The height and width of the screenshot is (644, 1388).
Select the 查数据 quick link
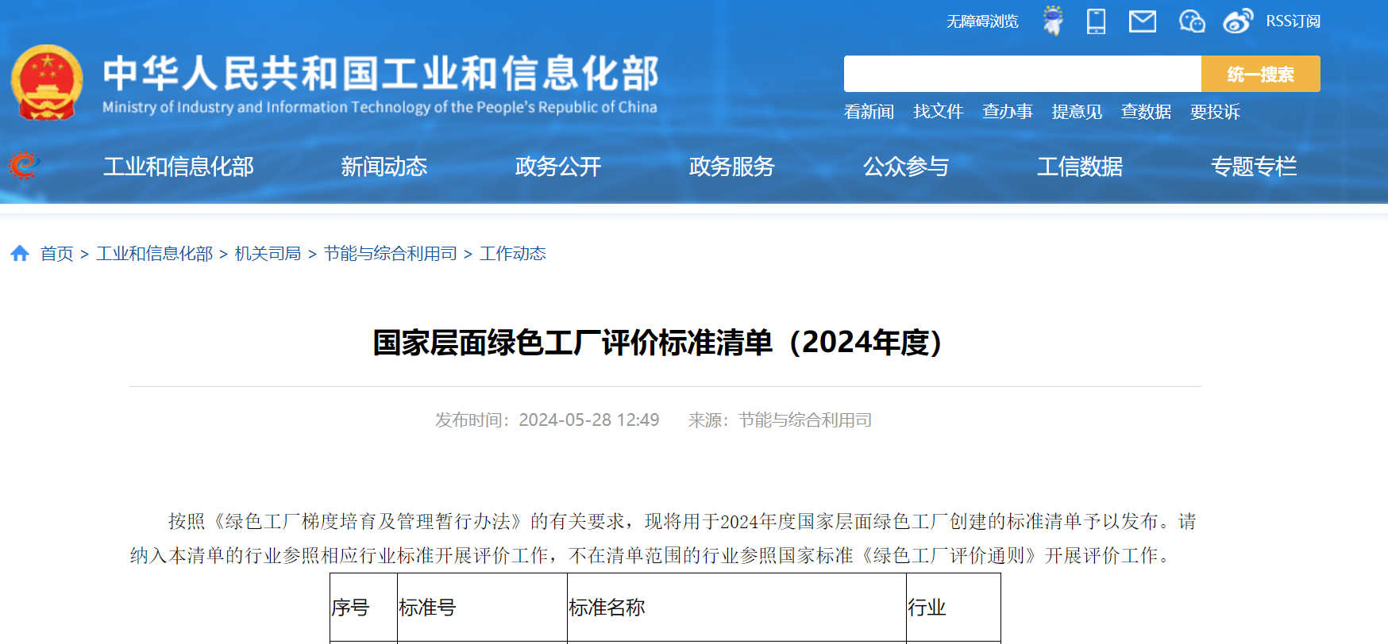point(1146,112)
